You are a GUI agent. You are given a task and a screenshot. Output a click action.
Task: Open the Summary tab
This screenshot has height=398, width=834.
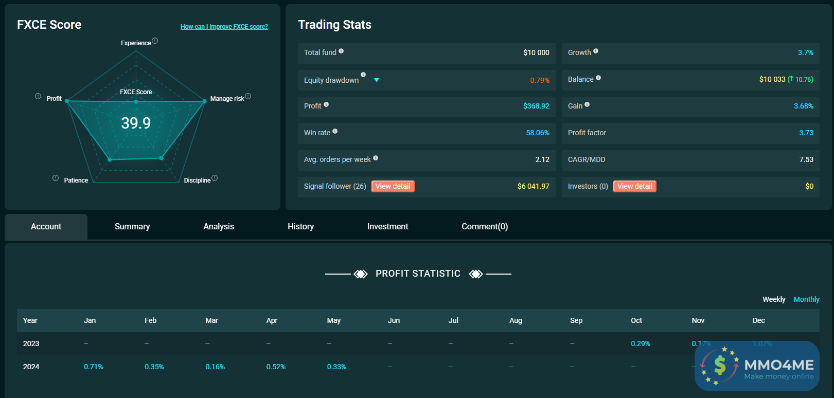(x=132, y=227)
